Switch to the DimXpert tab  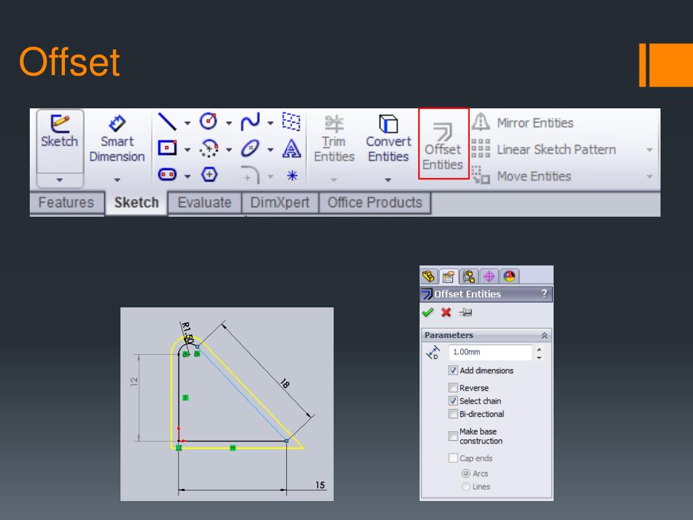[x=280, y=202]
